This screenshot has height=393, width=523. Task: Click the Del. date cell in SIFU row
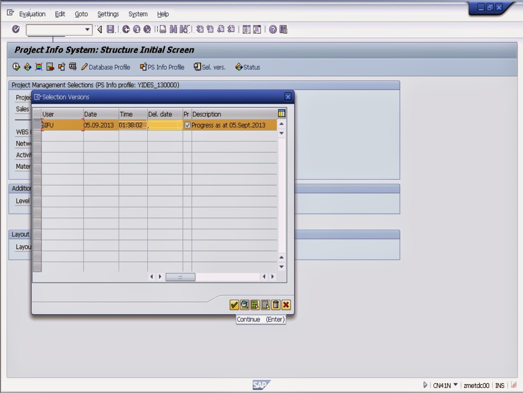165,125
